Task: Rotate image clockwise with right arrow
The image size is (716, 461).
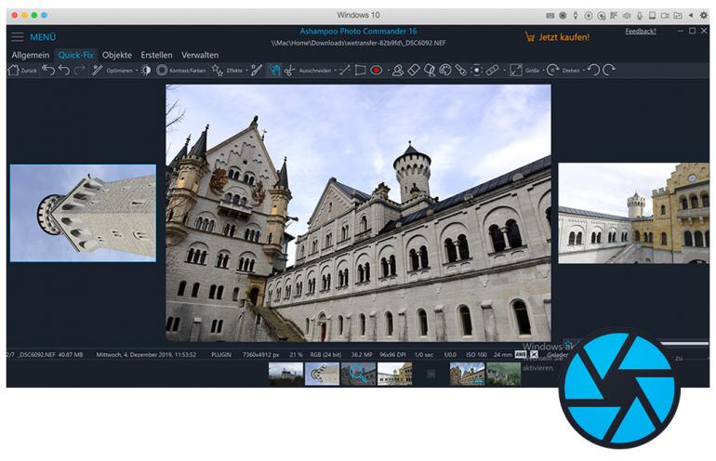Action: coord(609,71)
